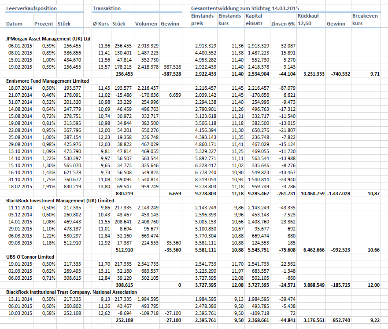Click Ennismore loss value -1.437.028
Image resolution: width=388 pixels, height=329 pixels.
tap(339, 194)
